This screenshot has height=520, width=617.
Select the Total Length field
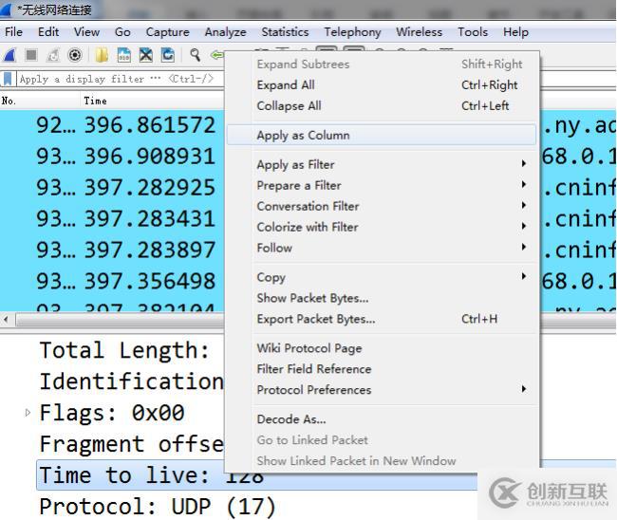point(124,350)
